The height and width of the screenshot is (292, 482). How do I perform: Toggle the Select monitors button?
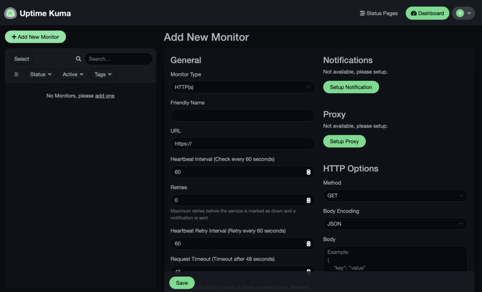point(22,59)
